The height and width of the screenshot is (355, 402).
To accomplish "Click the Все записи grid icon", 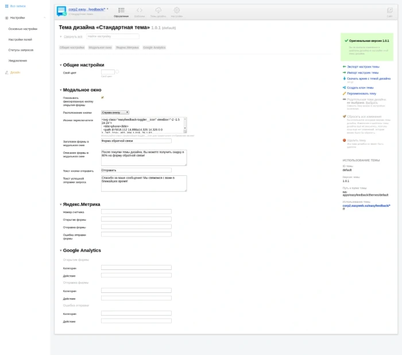I will [x=7, y=6].
